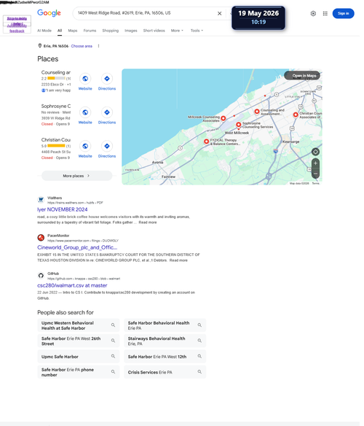364x426 pixels.
Task: Go to the Shopping tab
Action: pos(111,31)
